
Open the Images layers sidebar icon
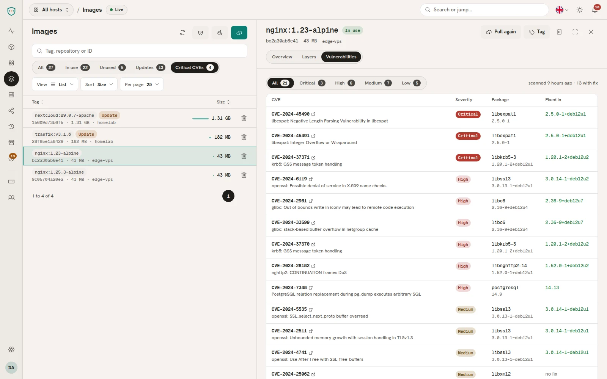pyautogui.click(x=11, y=79)
